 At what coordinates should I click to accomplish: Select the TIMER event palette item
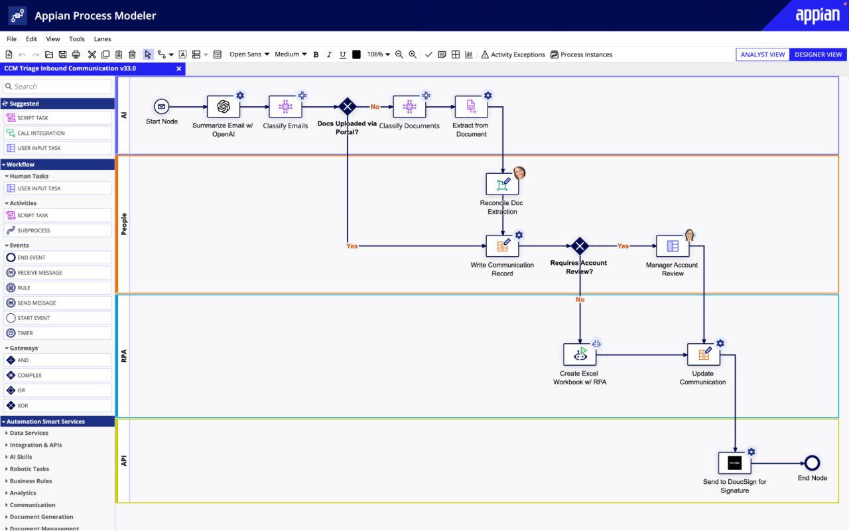pyautogui.click(x=58, y=333)
